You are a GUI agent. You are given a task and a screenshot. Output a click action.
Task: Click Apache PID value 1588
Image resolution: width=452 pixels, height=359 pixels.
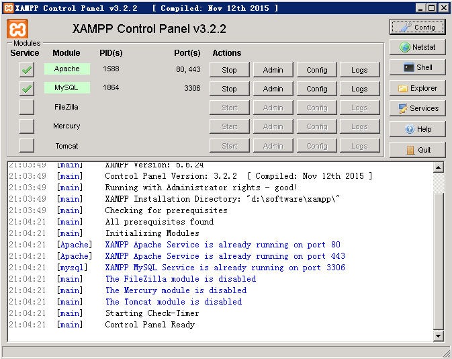(x=111, y=69)
